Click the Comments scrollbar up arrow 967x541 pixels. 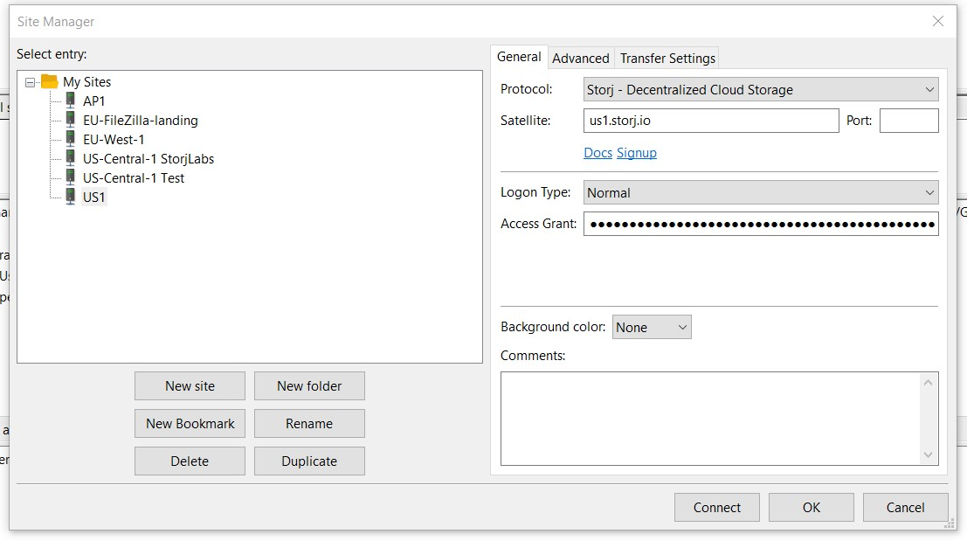point(929,383)
